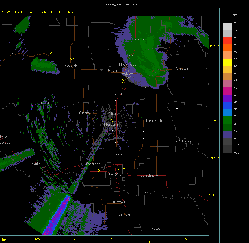The height and width of the screenshot is (243, 249).
Task: Select the purple 36-39 dBZ legend swatch
Action: click(227, 98)
